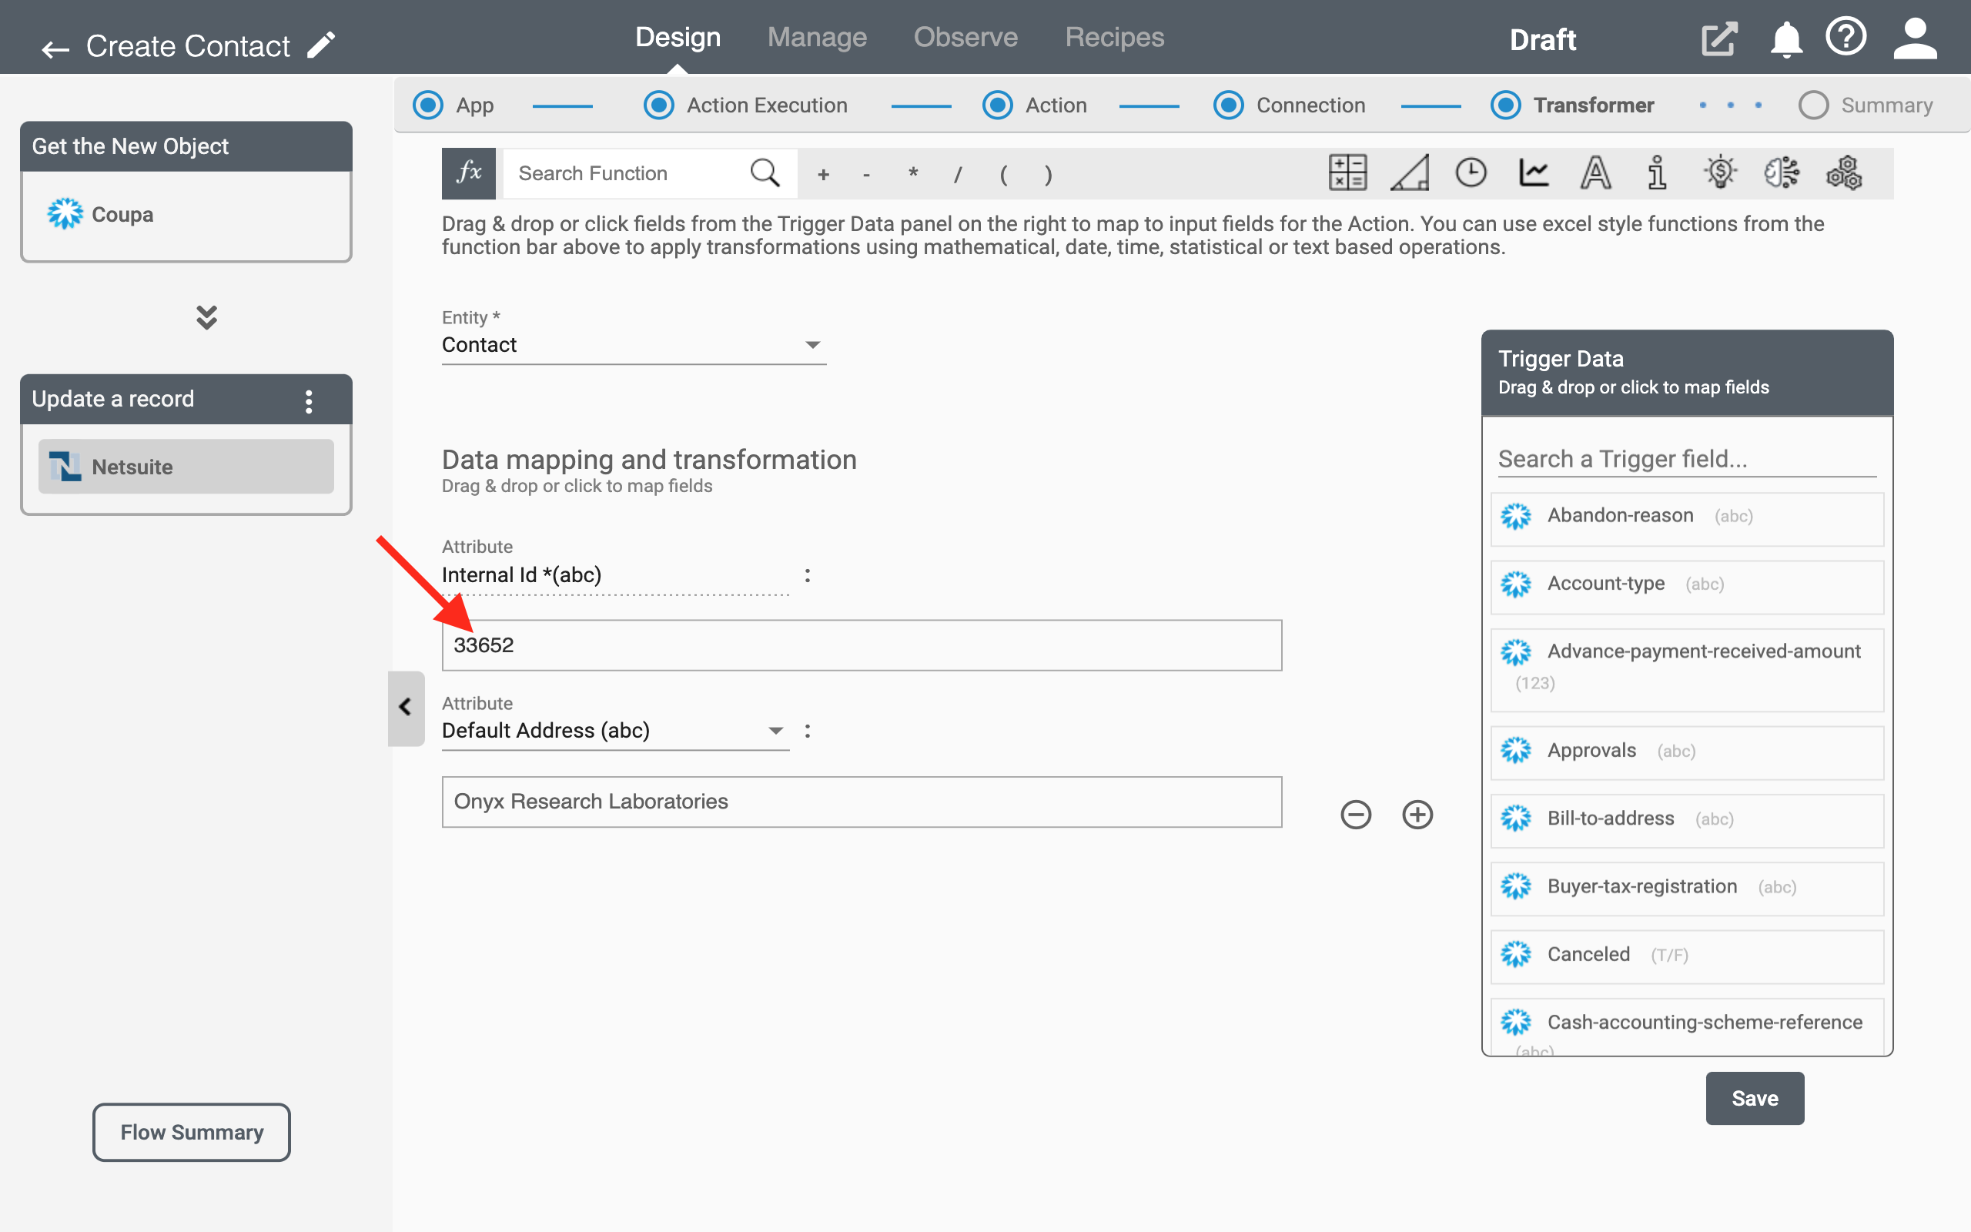
Task: Map the Advance-payment-received-amount trigger field
Action: 1687,670
